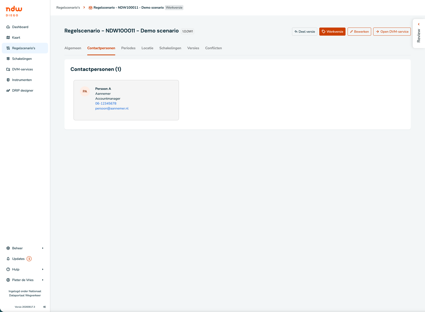Open DVM-service via header button
This screenshot has height=312, width=425.
tap(392, 32)
